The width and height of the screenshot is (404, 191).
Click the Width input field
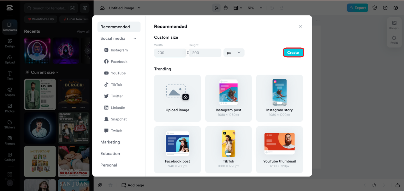170,53
